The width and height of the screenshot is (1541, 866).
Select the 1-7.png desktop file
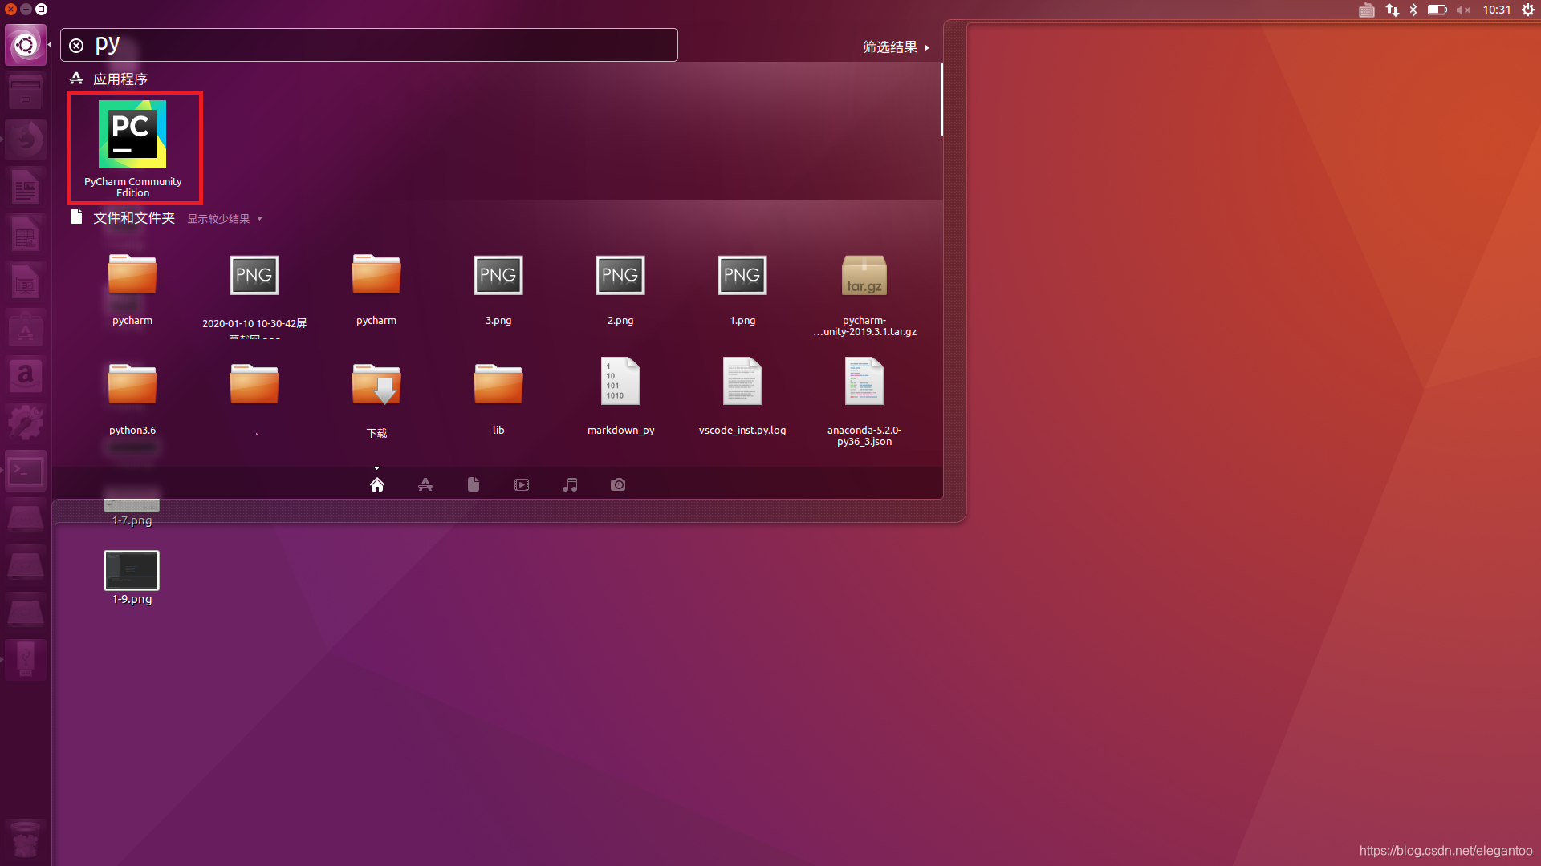pos(132,512)
